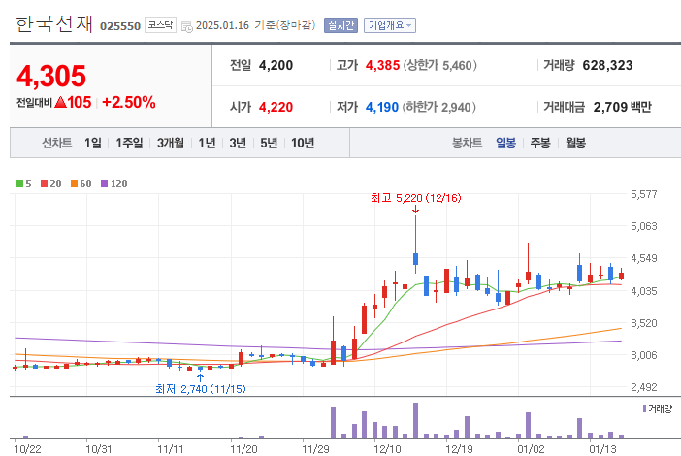The height and width of the screenshot is (456, 681).
Task: Click the stock name 한국선재
Action: (x=54, y=24)
